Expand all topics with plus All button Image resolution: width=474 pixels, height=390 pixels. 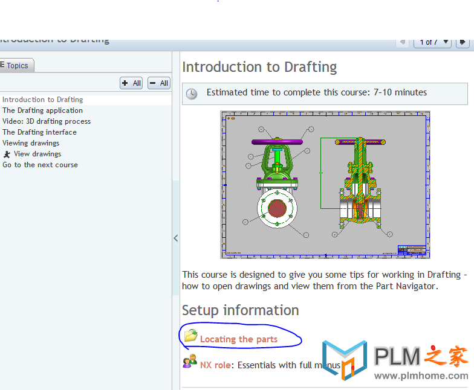point(131,83)
